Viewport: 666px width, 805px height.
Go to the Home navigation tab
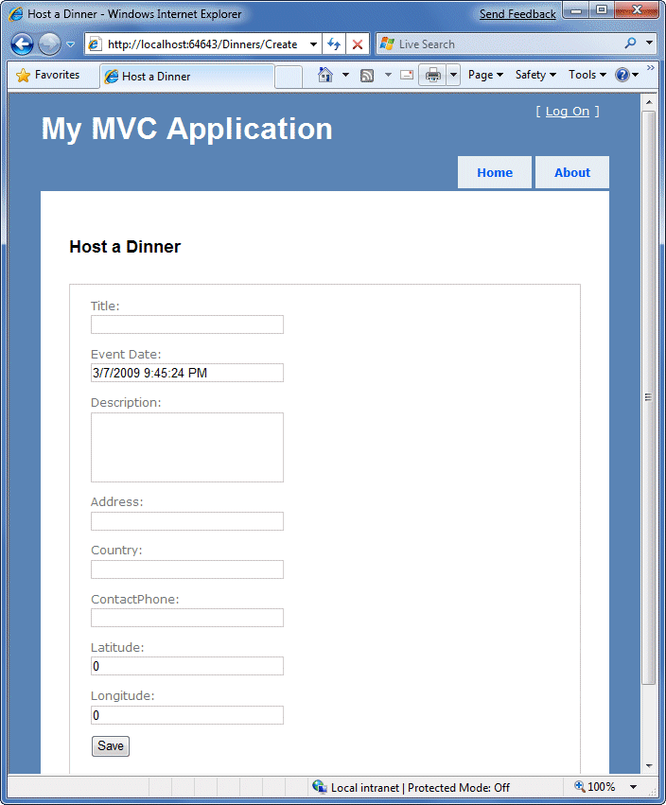[x=495, y=172]
